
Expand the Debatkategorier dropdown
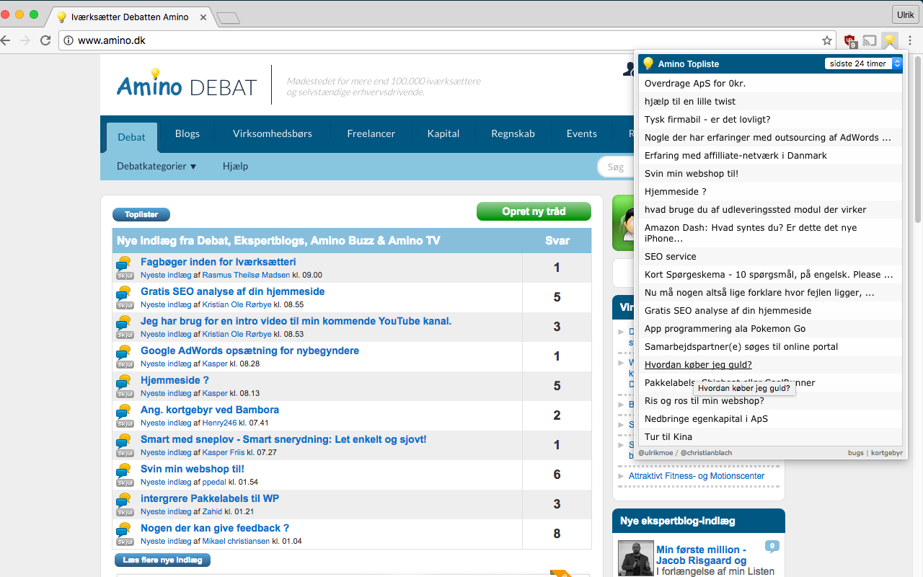tap(156, 166)
